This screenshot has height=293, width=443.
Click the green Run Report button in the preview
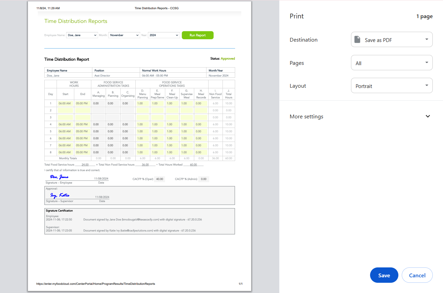(198, 35)
